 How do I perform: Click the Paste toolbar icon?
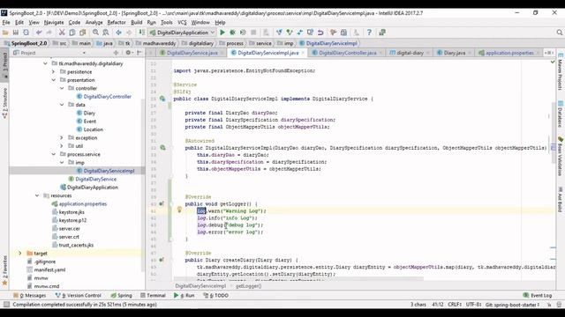click(x=83, y=33)
